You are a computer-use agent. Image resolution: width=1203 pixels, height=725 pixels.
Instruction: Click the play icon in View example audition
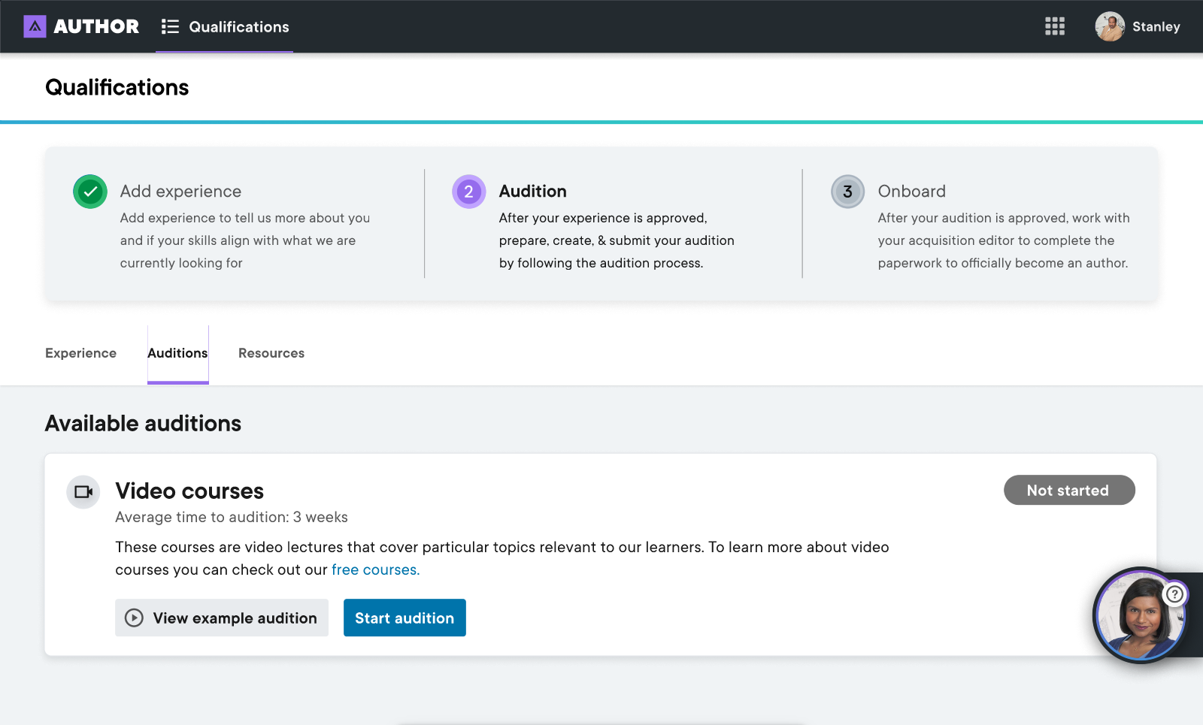[133, 618]
